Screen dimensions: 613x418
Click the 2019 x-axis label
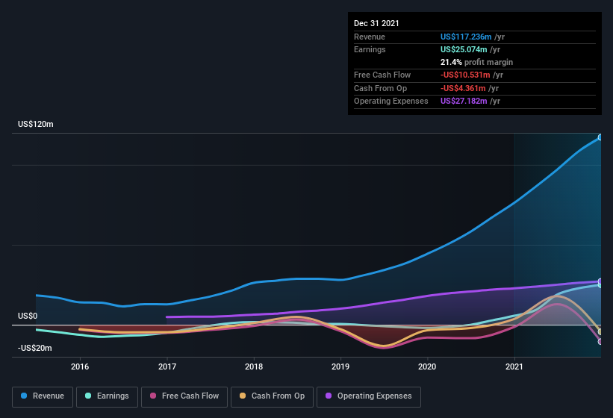(340, 366)
